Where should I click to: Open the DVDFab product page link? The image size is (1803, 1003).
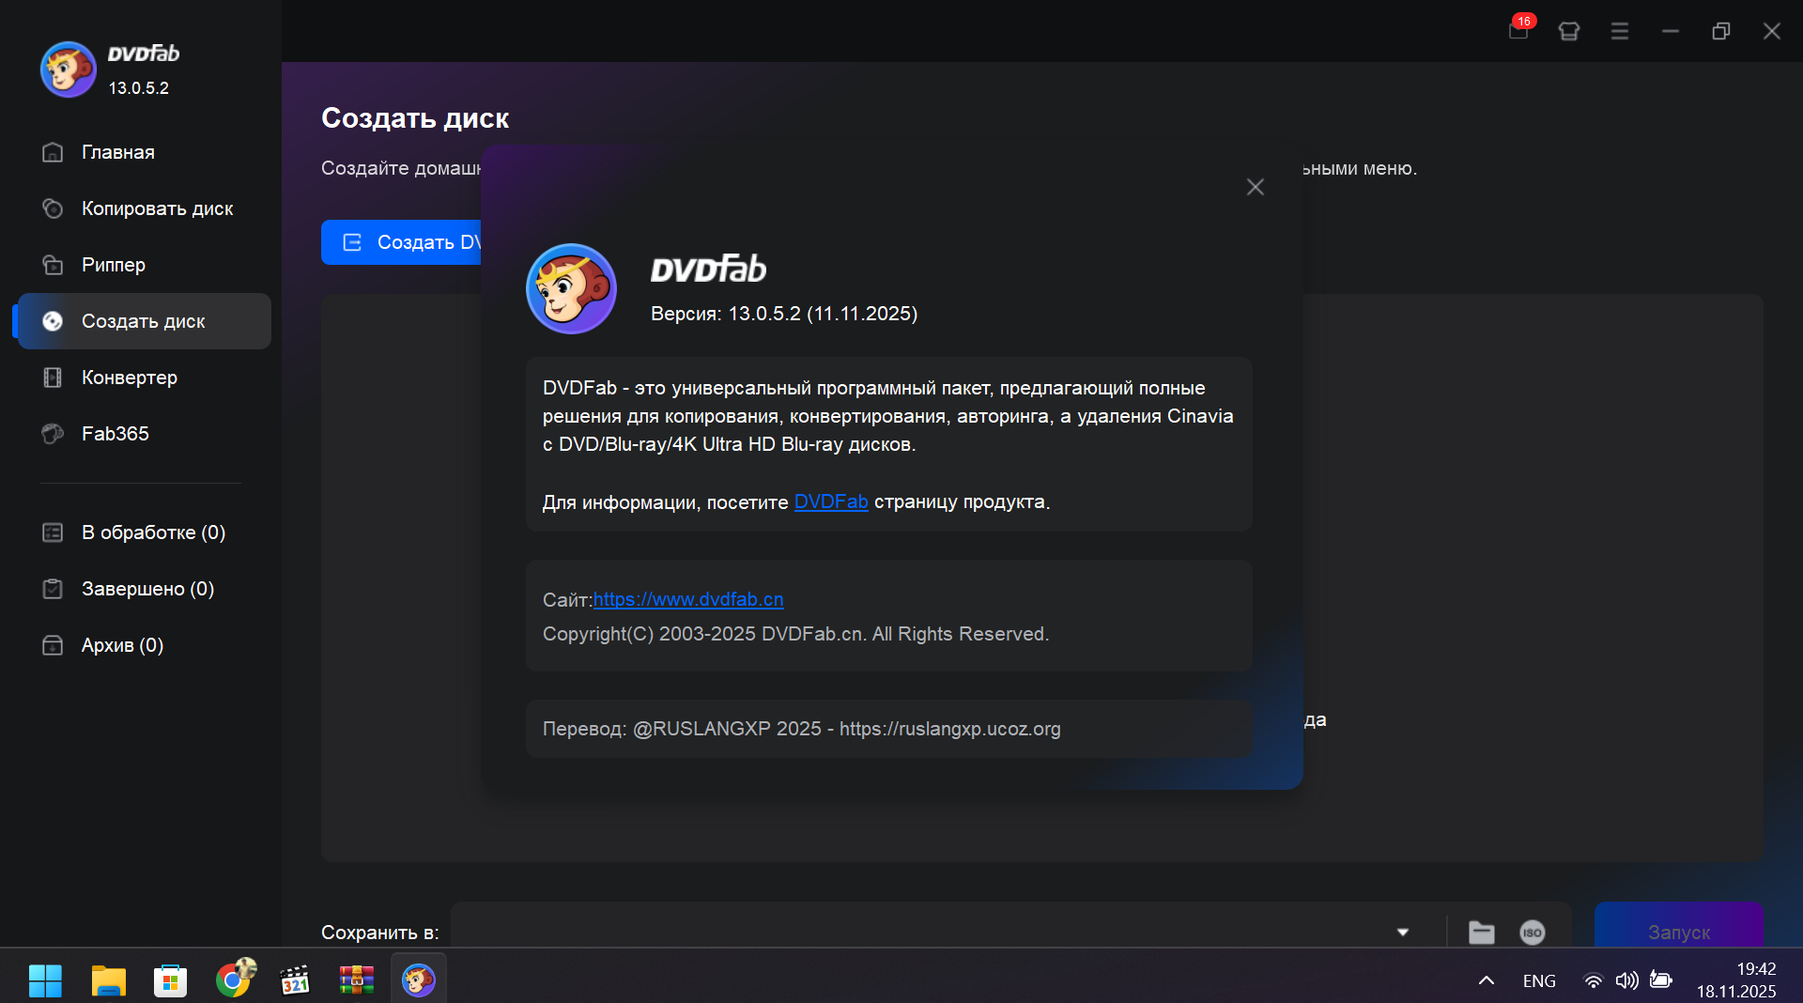[x=831, y=502]
